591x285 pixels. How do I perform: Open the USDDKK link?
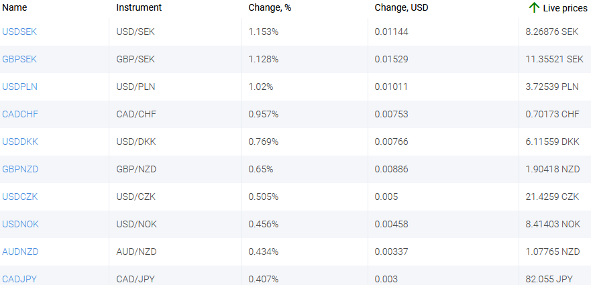pos(19,141)
